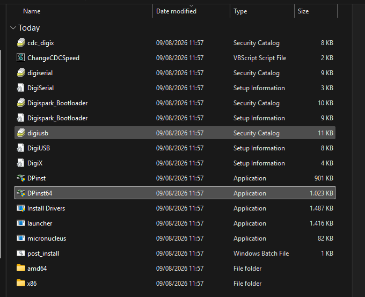This screenshot has width=365, height=297.
Task: Click the 1.487 KB size cell
Action: pyautogui.click(x=322, y=208)
